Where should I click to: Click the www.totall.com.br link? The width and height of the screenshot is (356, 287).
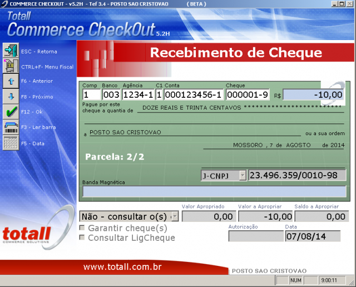coord(122,267)
